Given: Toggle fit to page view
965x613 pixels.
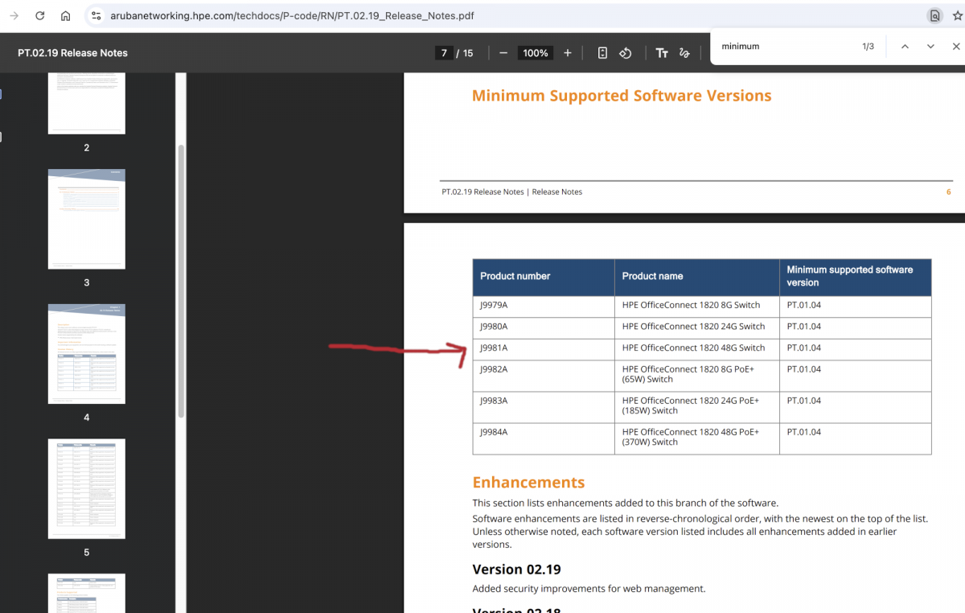Looking at the screenshot, I should [602, 53].
